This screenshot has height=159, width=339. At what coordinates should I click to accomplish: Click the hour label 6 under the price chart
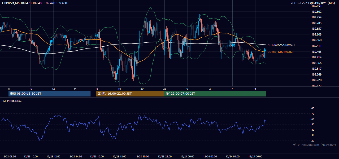click(x=255, y=89)
